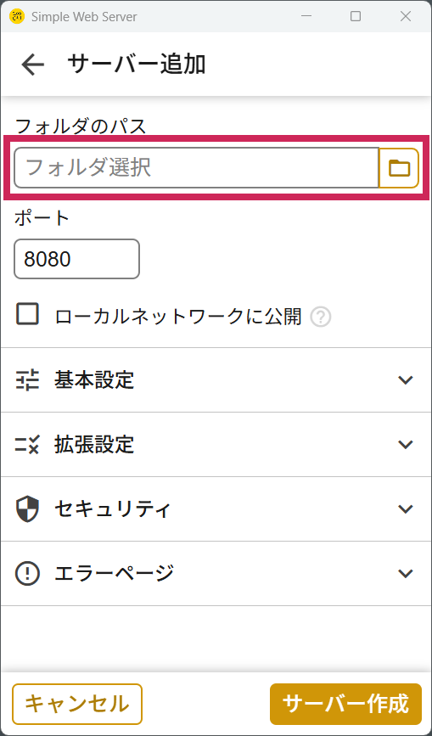Click the back arrow icon
Screen dimensions: 432x736
pyautogui.click(x=33, y=65)
